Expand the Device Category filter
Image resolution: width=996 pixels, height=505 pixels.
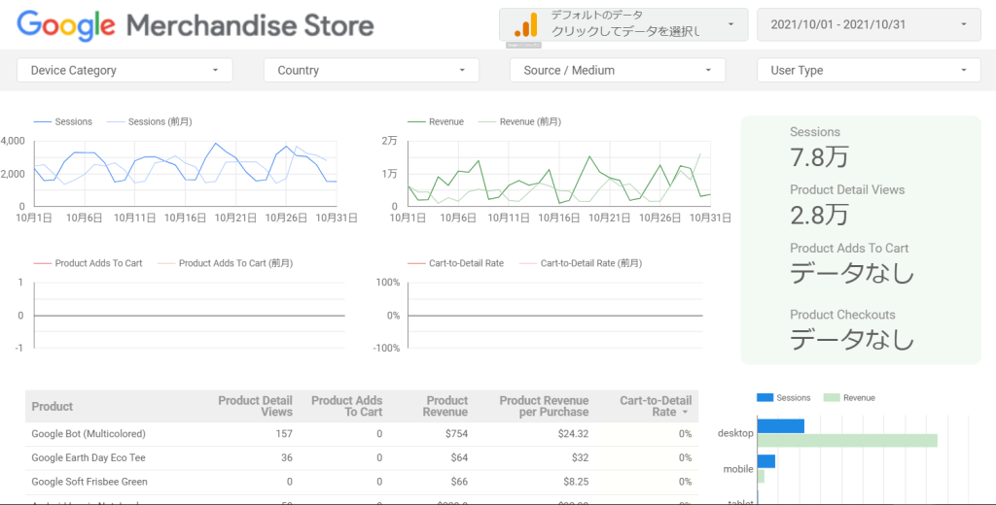(x=124, y=71)
